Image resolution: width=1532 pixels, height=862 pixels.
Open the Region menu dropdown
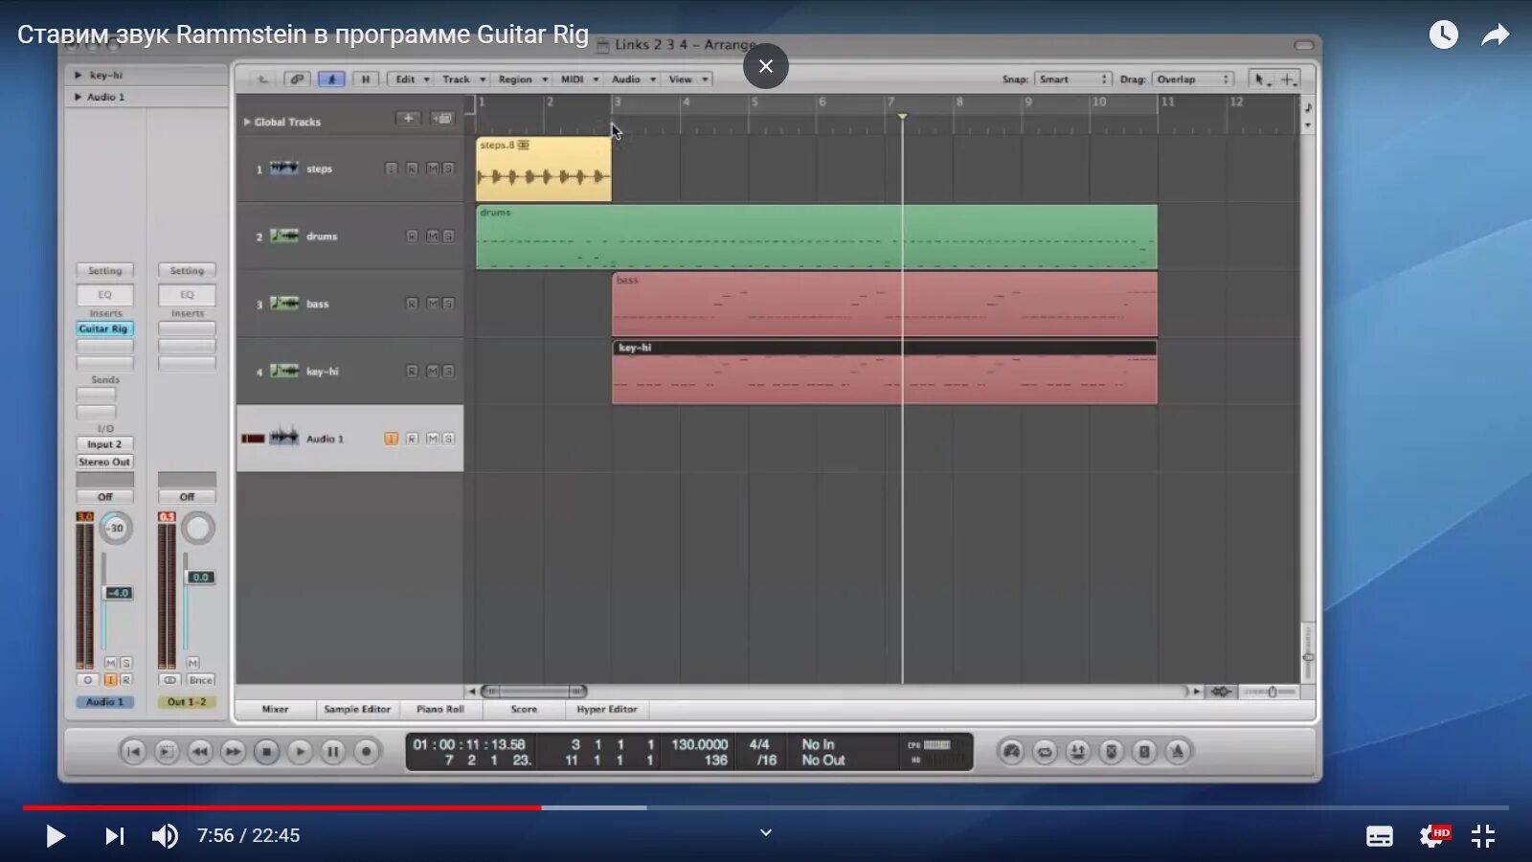click(522, 79)
